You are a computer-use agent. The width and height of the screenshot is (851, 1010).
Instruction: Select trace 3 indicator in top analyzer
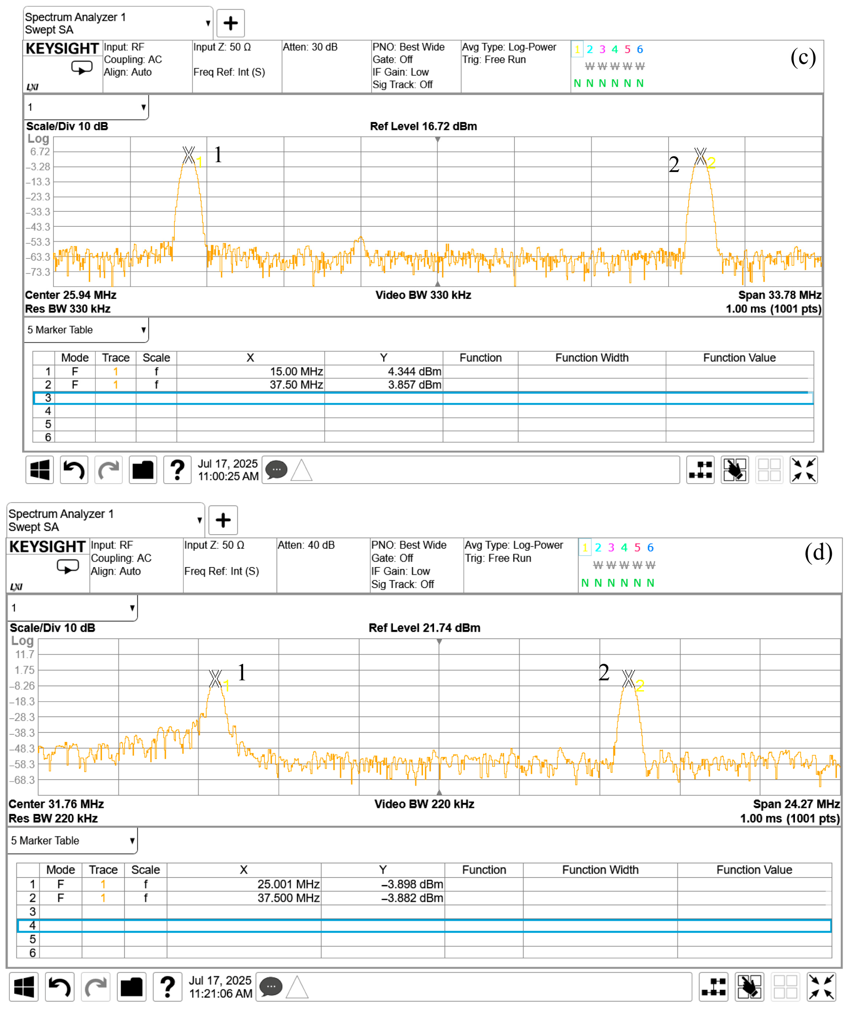(602, 49)
